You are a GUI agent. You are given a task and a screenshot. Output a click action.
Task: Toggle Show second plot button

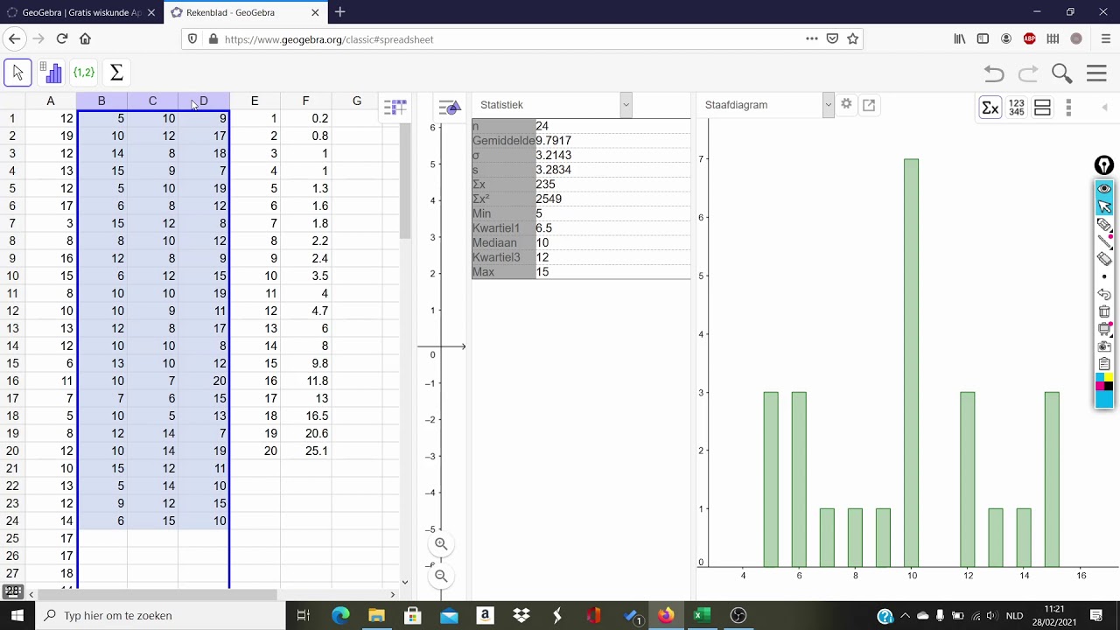1042,107
